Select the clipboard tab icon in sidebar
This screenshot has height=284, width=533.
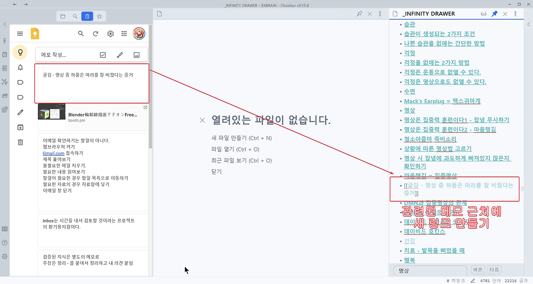[87, 16]
